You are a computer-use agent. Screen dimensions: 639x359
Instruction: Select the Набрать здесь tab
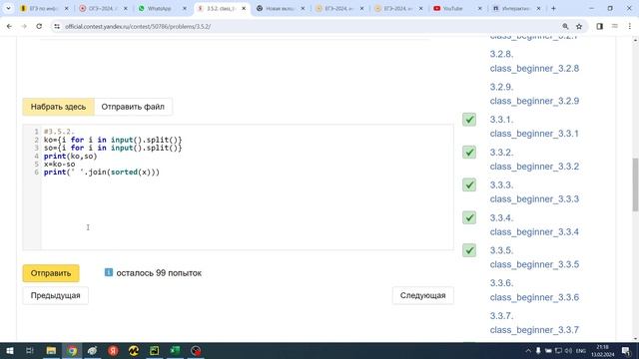click(x=58, y=107)
